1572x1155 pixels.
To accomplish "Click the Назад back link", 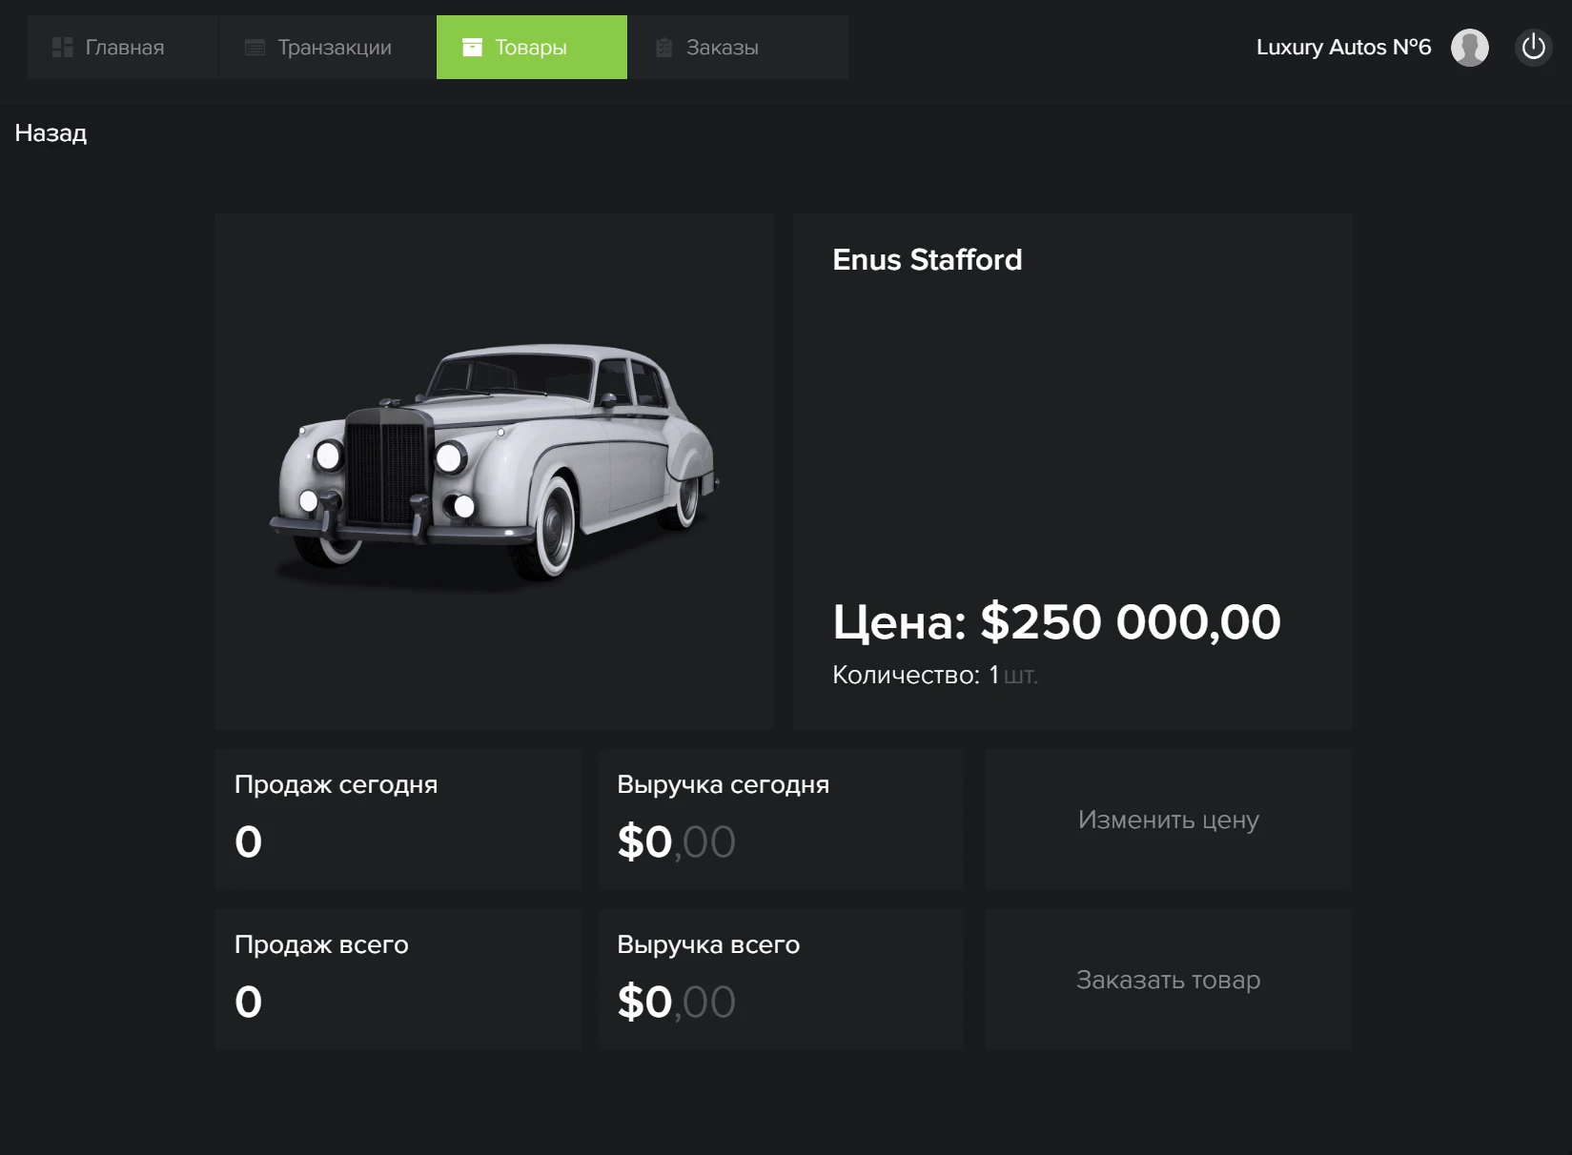I will point(51,132).
